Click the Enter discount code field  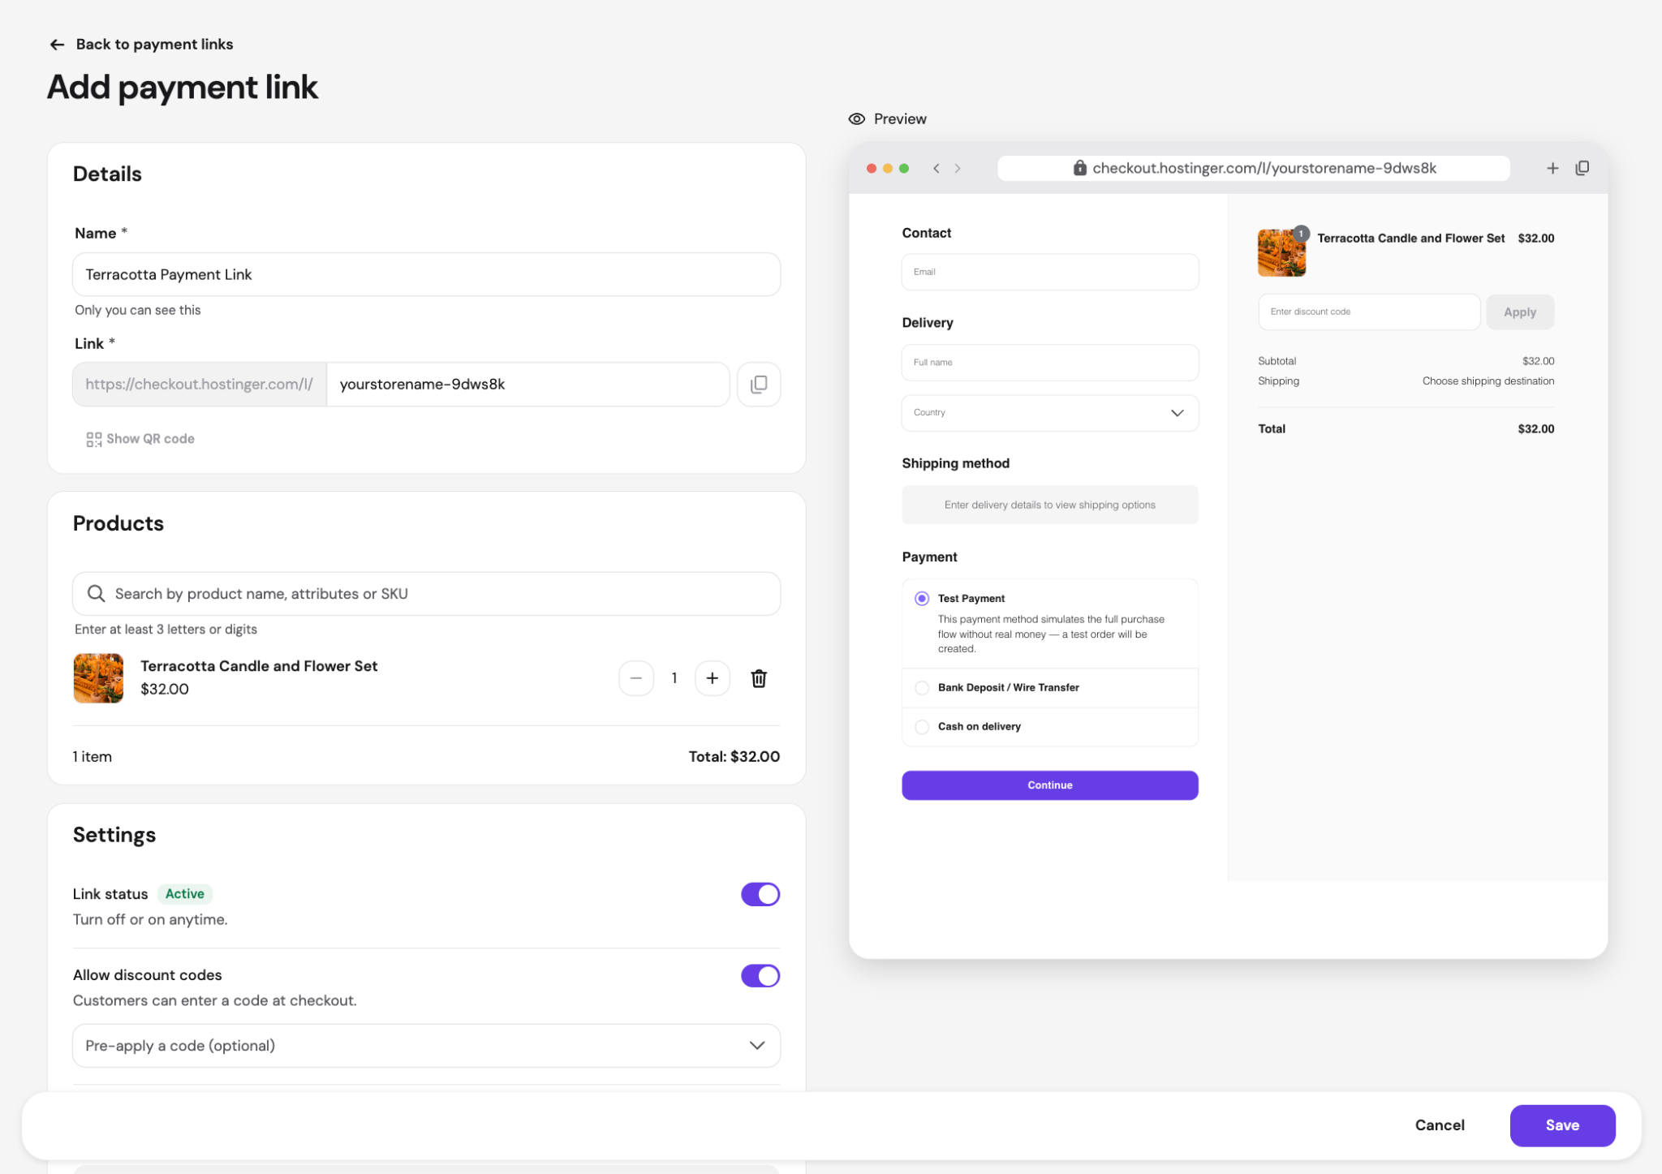click(1369, 312)
